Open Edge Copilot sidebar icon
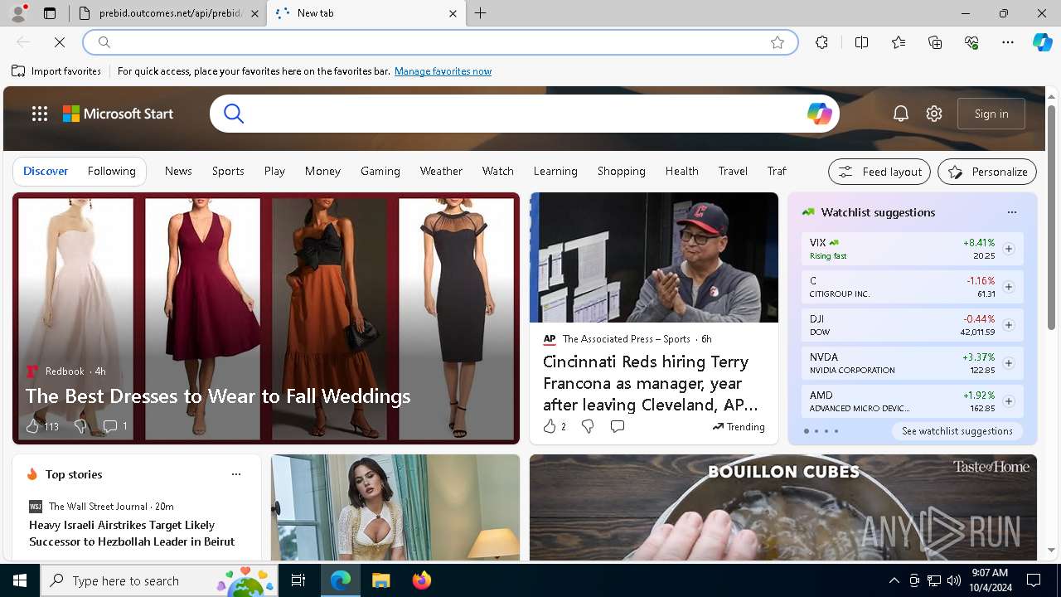 1042,42
